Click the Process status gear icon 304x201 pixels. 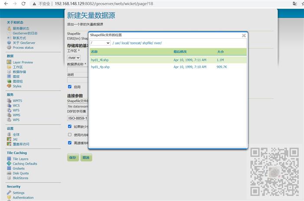pyautogui.click(x=9, y=47)
